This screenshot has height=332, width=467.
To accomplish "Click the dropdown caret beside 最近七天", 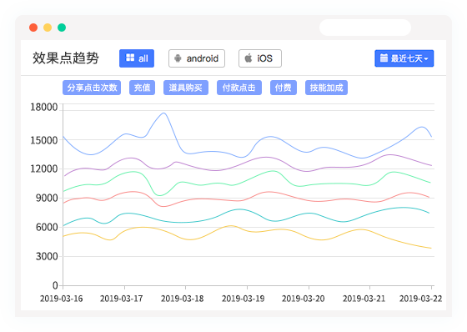I will point(426,58).
